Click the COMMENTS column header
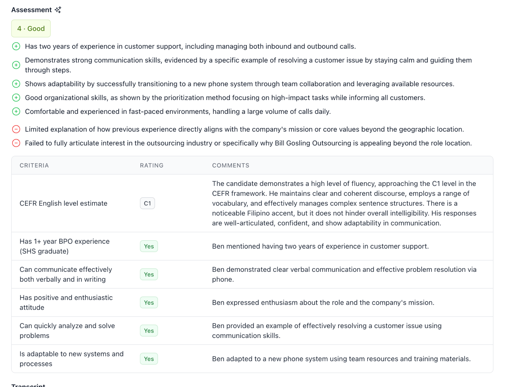This screenshot has height=387, width=506. 231,166
